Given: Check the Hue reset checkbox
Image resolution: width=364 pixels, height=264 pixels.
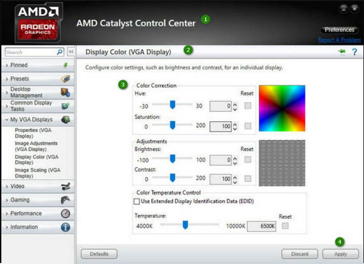Looking at the screenshot, I should click(x=248, y=106).
